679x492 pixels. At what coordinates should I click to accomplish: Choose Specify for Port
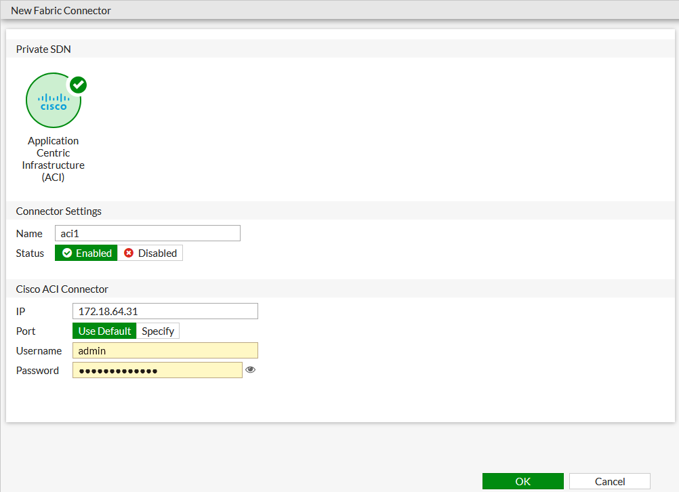click(x=158, y=331)
